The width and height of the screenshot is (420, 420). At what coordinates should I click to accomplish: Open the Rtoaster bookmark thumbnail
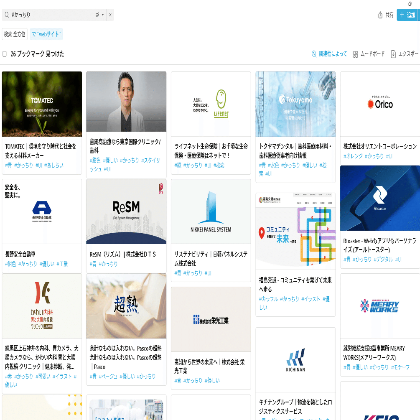tap(380, 198)
